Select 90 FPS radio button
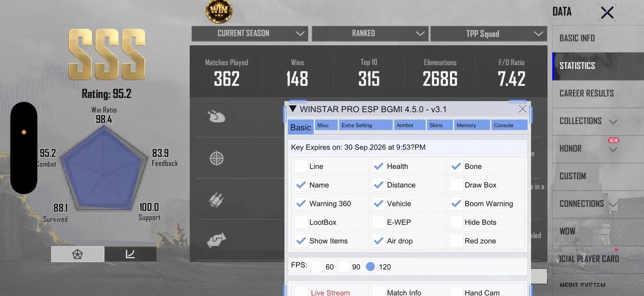 tap(344, 267)
